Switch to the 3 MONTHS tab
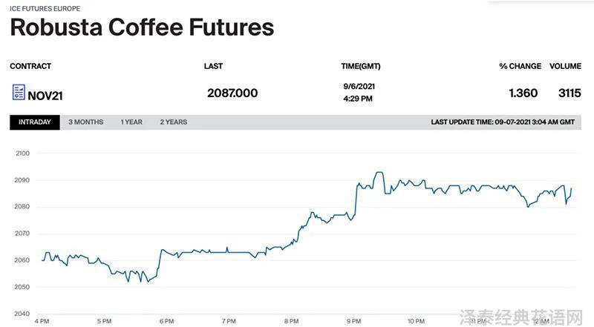Screen dimensions: 594x327 (x=86, y=122)
